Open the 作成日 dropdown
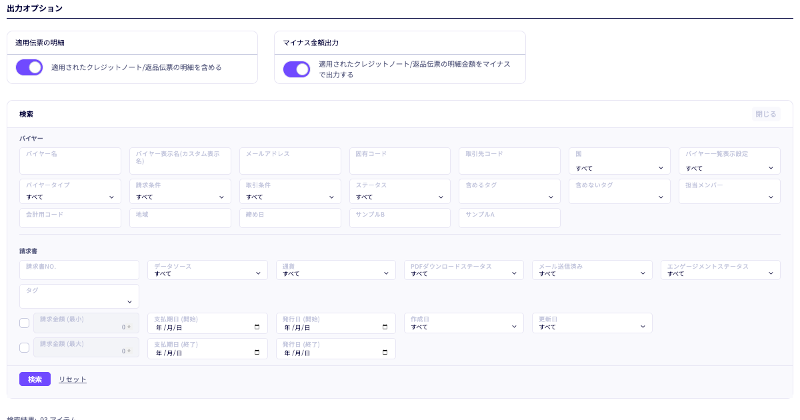Image resolution: width=800 pixels, height=420 pixels. click(464, 323)
